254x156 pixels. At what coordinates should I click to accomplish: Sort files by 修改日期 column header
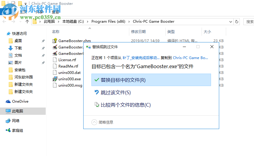(x=138, y=32)
